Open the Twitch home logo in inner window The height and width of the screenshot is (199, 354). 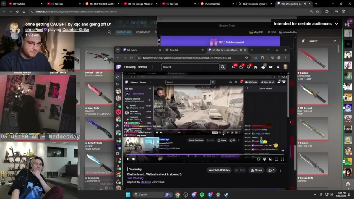(119, 67)
